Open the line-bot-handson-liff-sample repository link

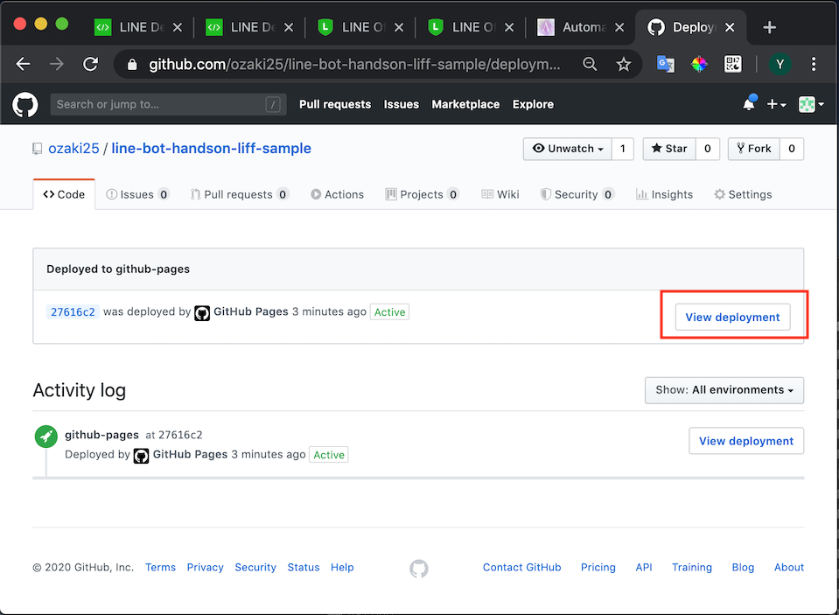(212, 148)
